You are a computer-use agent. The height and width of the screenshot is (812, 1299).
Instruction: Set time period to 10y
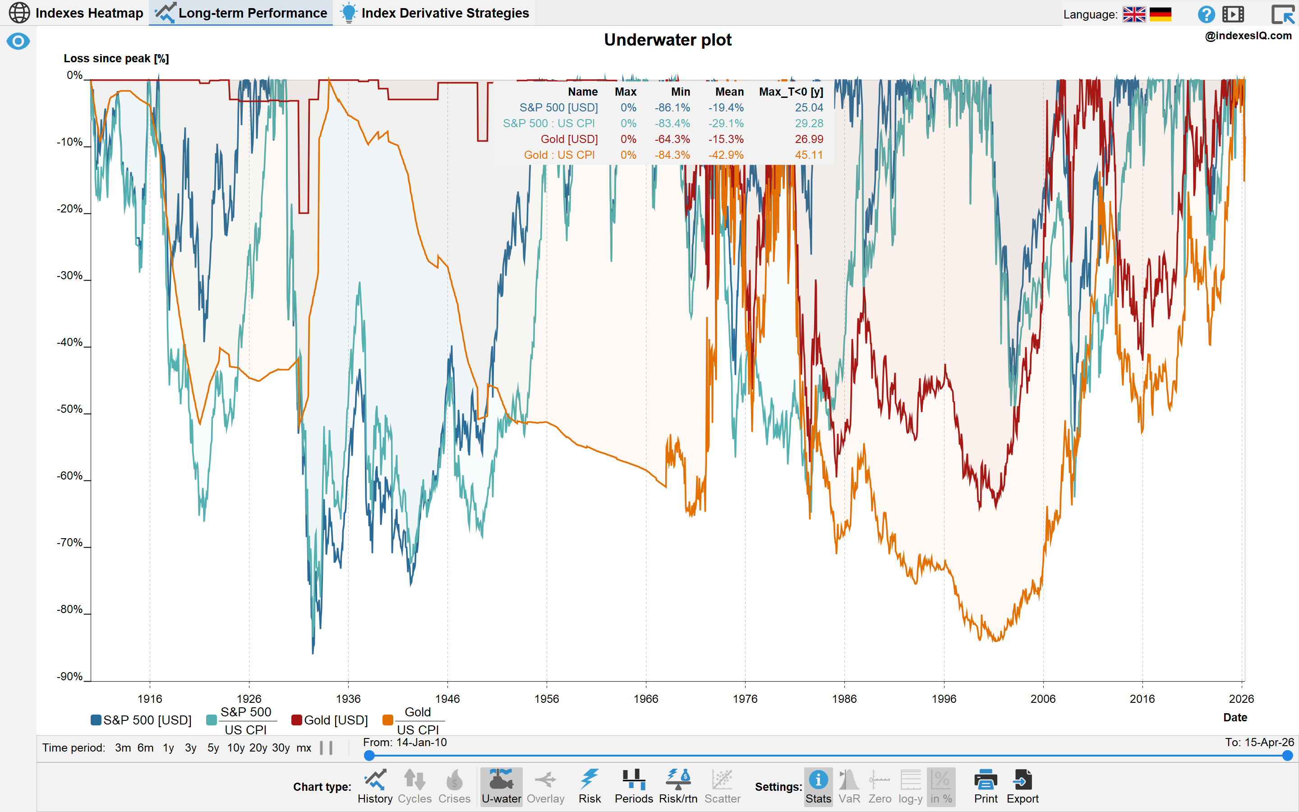click(235, 747)
